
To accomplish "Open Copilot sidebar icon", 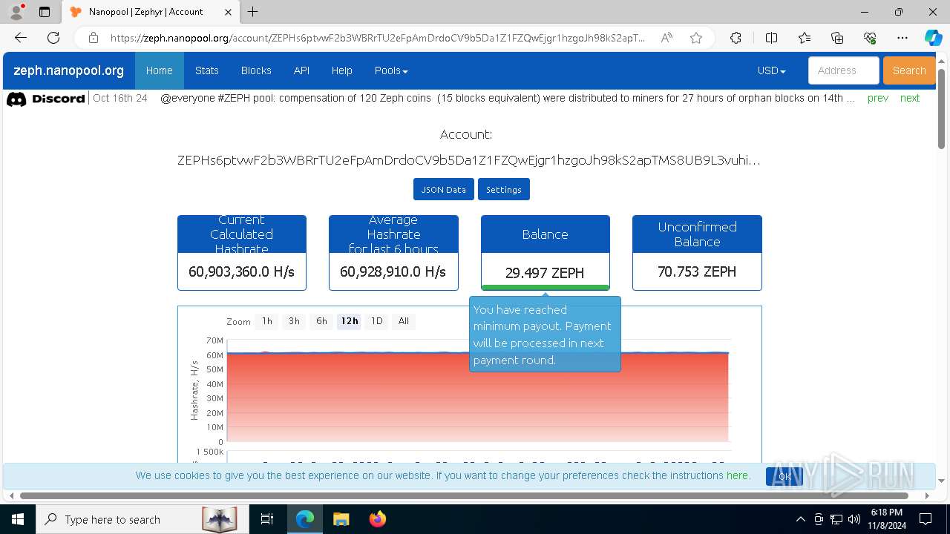I will tap(933, 38).
